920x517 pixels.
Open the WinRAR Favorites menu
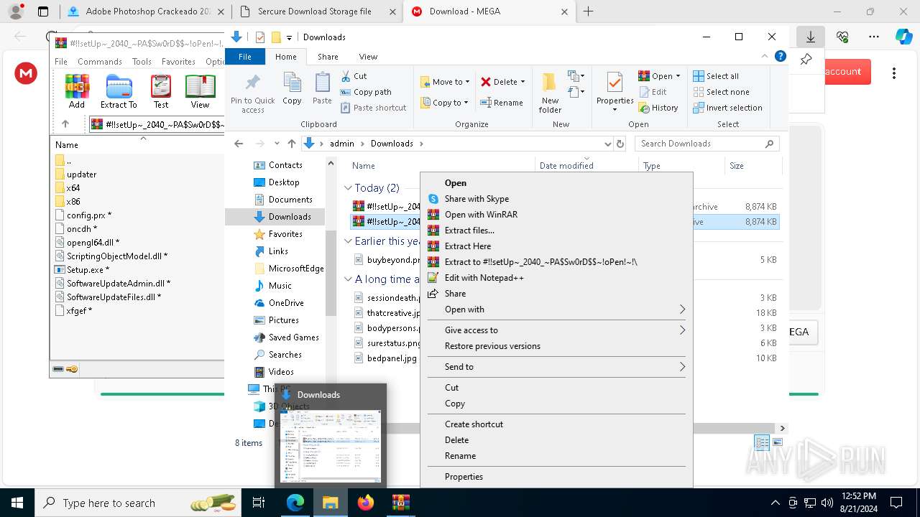[178, 62]
